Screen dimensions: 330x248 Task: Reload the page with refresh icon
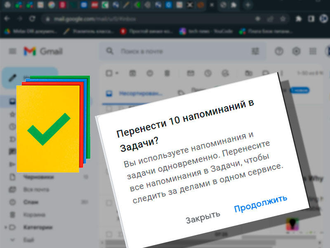pyautogui.click(x=32, y=19)
